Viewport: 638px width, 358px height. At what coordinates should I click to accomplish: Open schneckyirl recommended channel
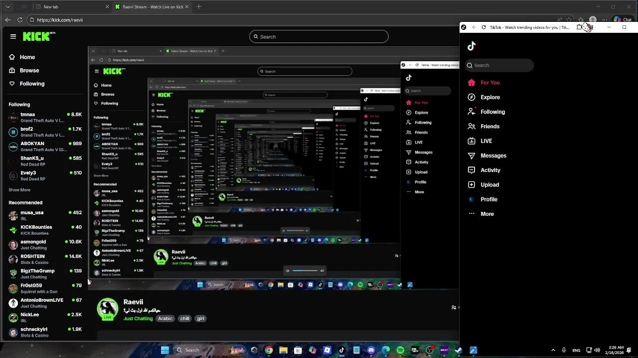click(45, 332)
